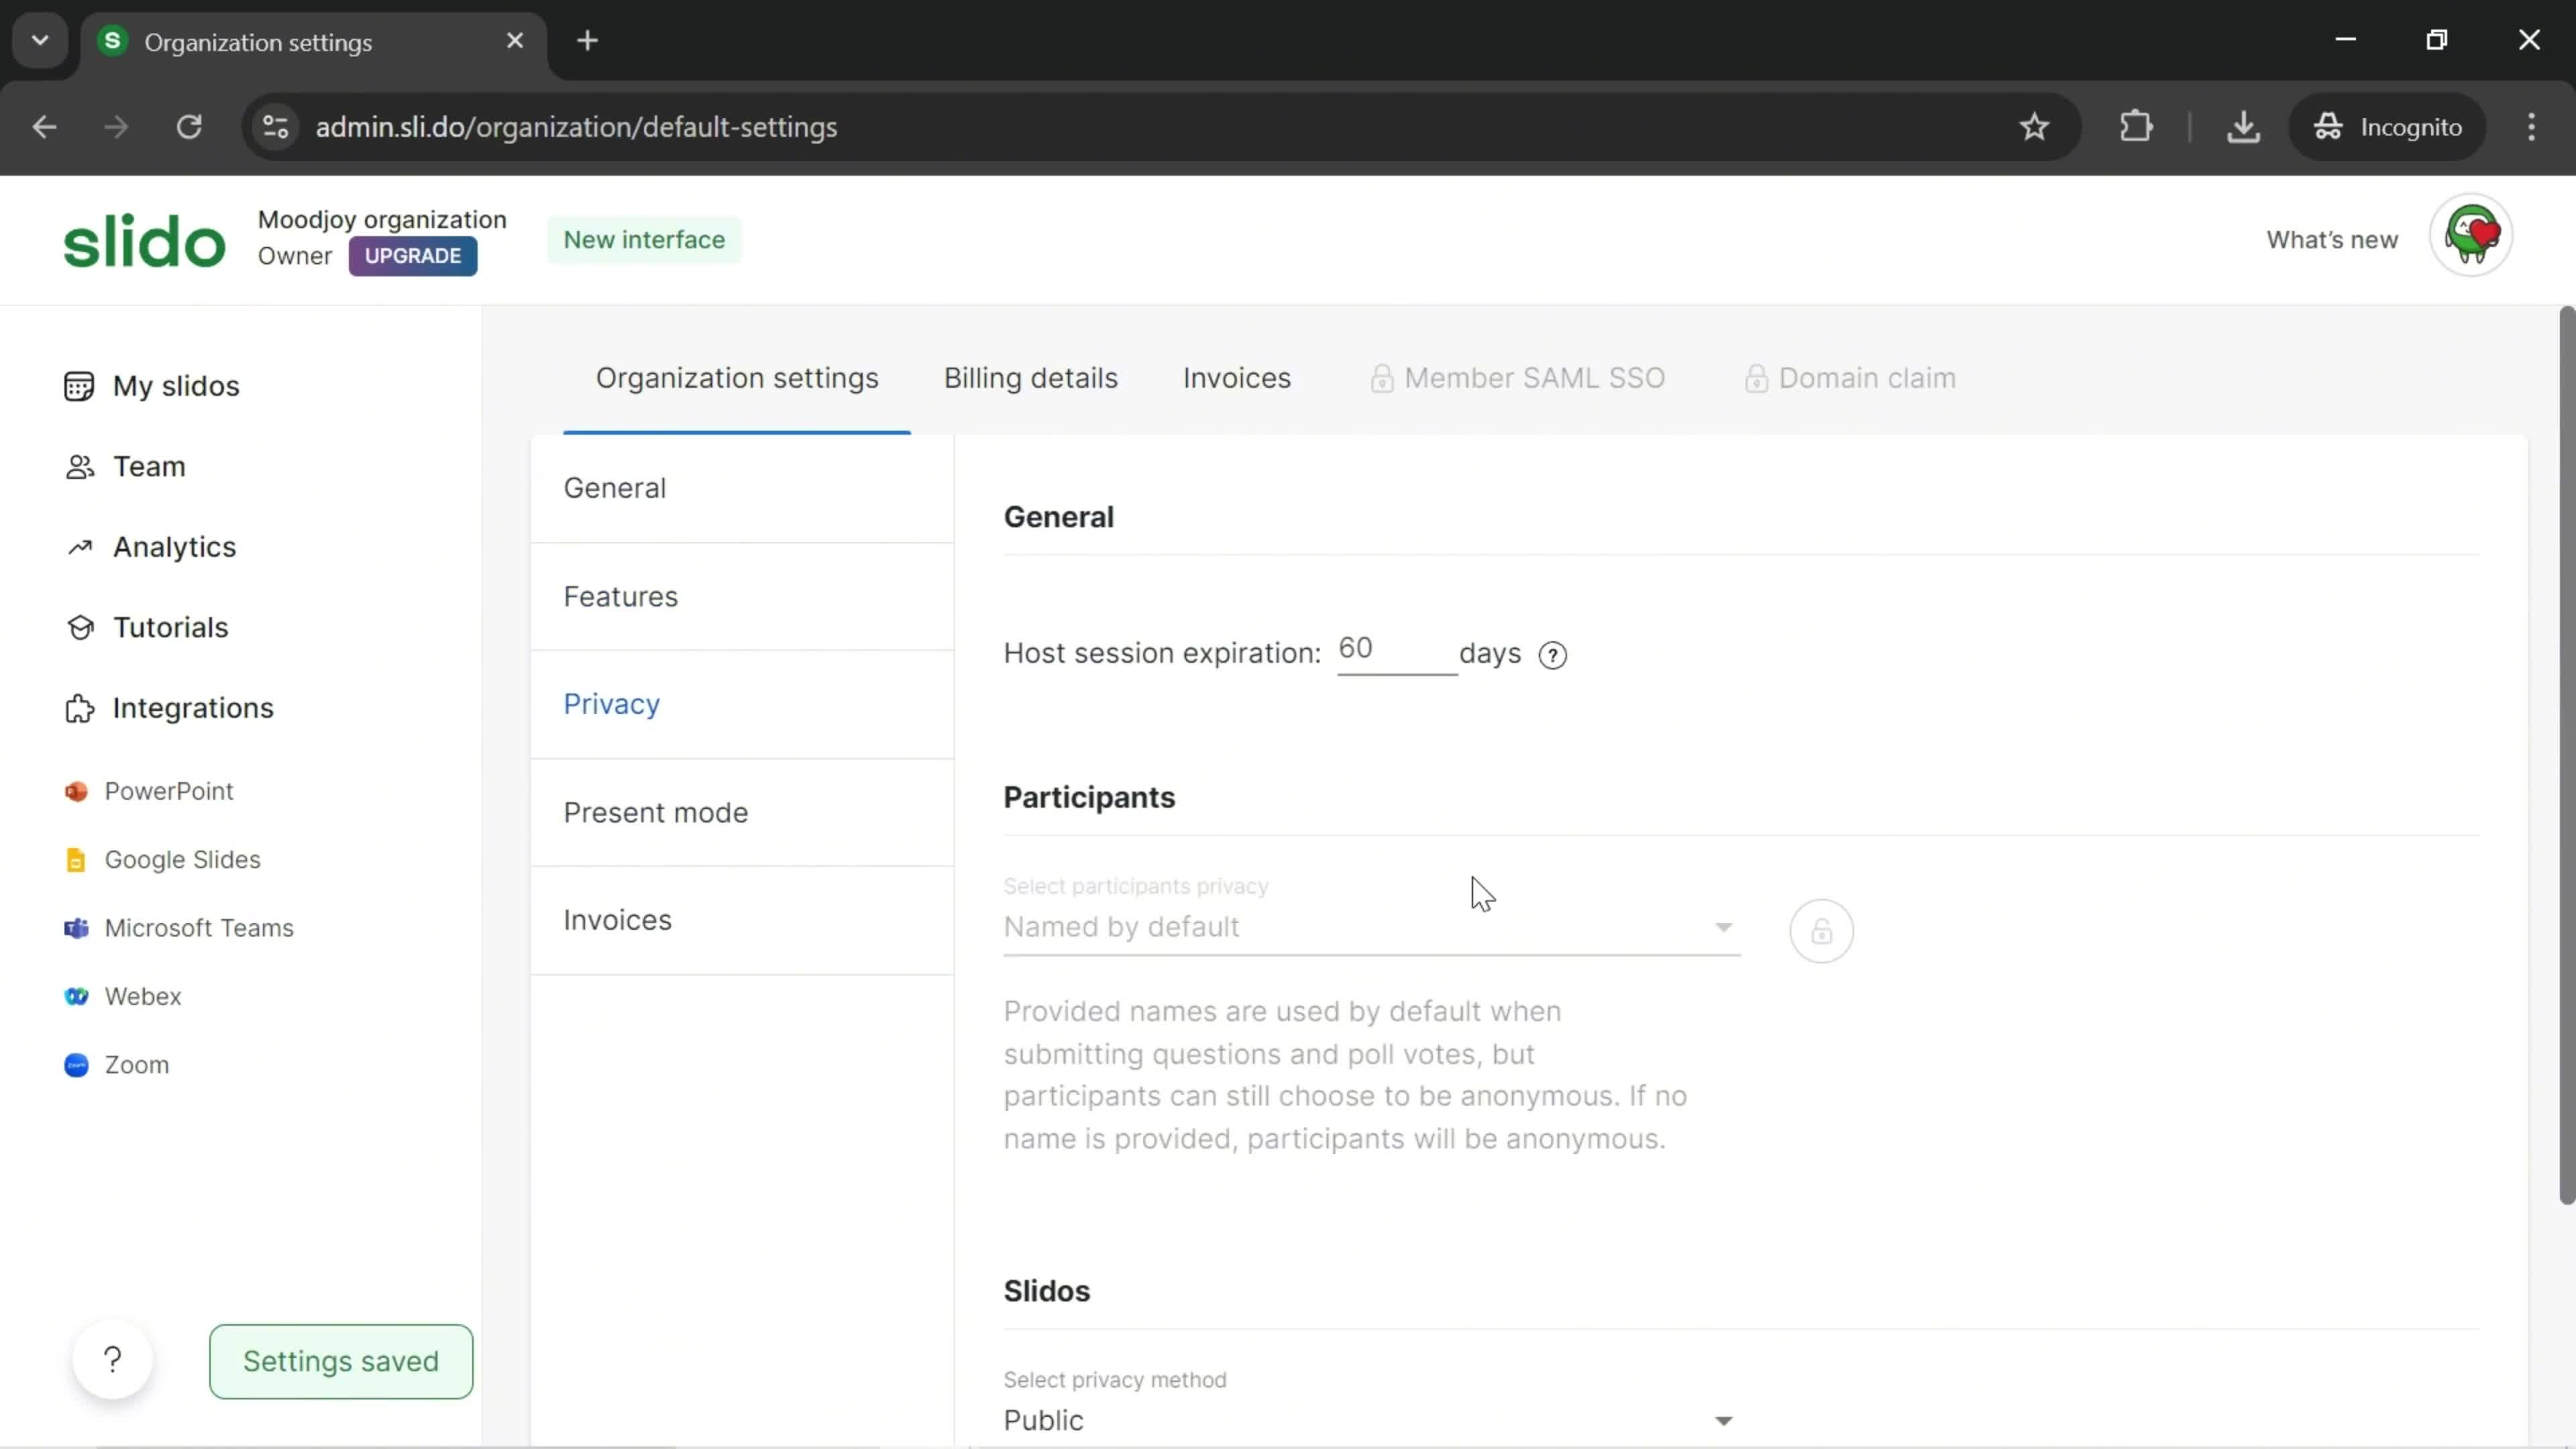
Task: Click the PowerPoint icon in sidebar
Action: [x=76, y=792]
